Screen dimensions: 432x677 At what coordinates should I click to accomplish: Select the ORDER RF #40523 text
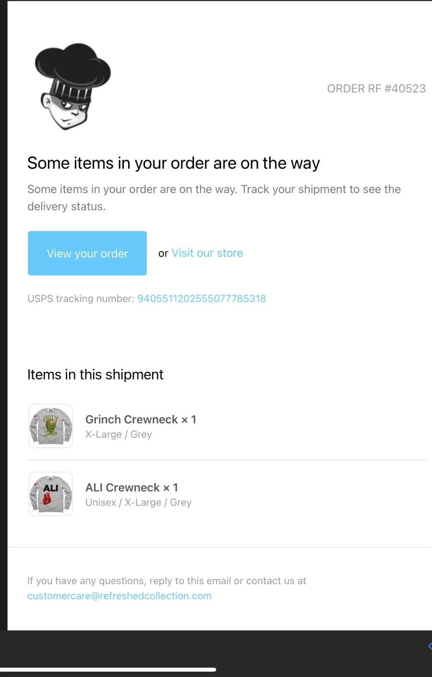point(376,88)
